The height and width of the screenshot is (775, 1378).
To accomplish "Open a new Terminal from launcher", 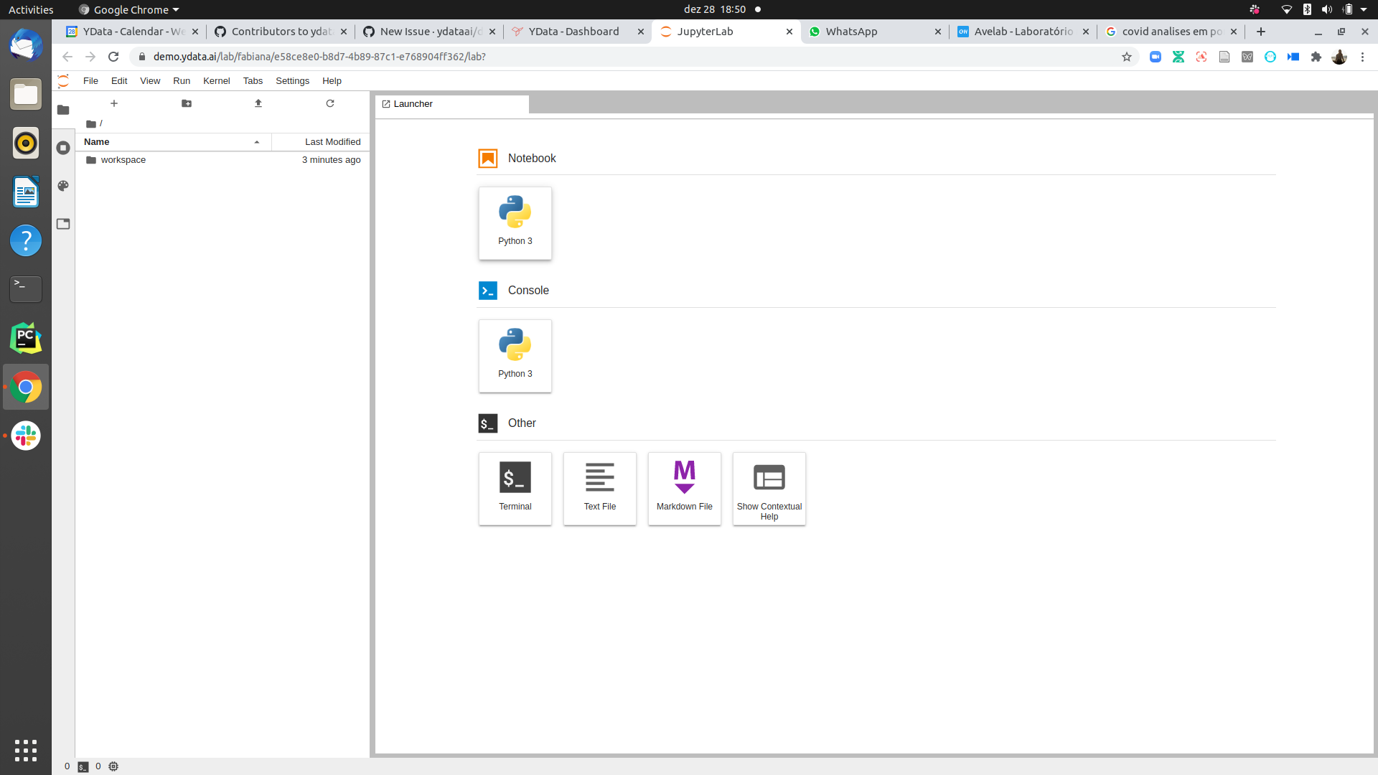I will coord(515,488).
